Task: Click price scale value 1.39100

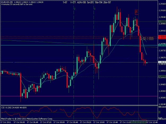Action: coord(162,11)
